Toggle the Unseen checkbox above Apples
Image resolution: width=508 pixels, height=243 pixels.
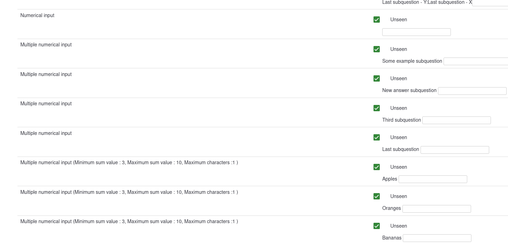[x=376, y=167]
